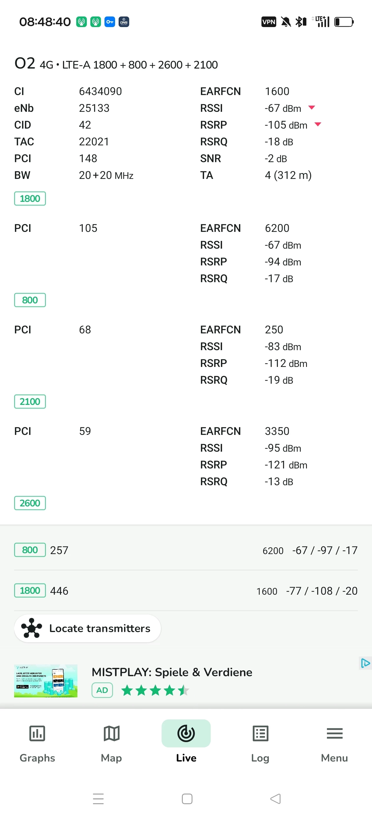The height and width of the screenshot is (818, 372).
Task: Tap the 2600 band tag
Action: click(x=30, y=503)
